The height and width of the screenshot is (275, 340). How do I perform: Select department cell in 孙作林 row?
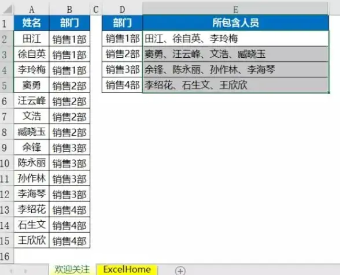coord(69,179)
